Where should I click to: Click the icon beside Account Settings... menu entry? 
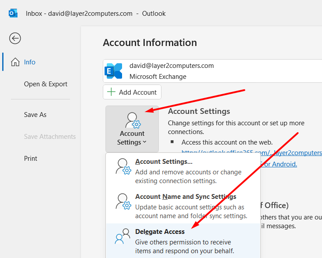point(123,166)
